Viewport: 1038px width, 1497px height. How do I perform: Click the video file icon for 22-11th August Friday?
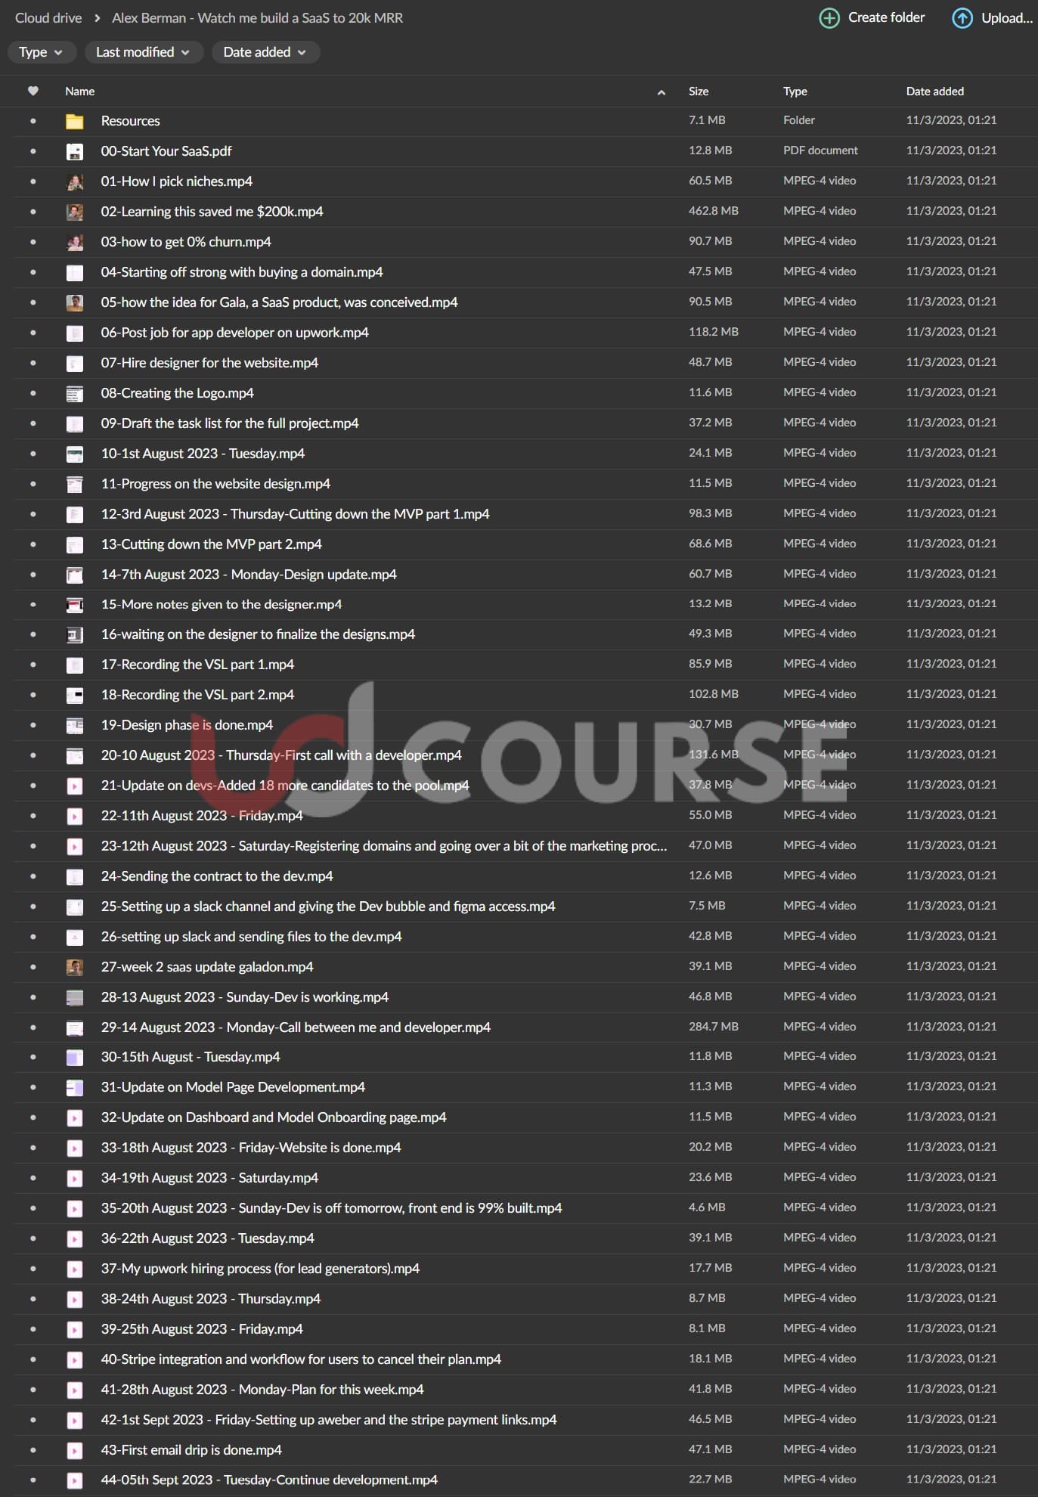(74, 816)
